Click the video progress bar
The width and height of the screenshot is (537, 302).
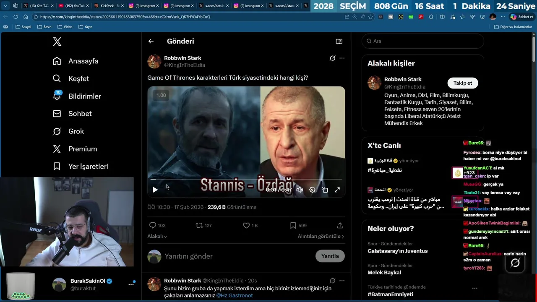click(246, 180)
